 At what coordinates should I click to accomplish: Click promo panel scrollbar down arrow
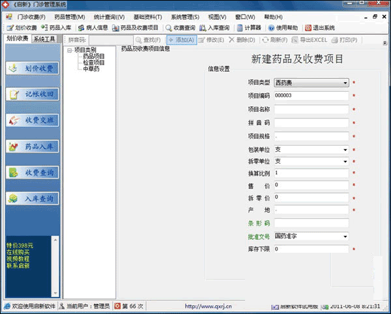tap(55, 293)
